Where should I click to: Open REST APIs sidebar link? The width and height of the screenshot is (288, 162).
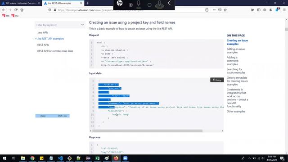pos(43,45)
